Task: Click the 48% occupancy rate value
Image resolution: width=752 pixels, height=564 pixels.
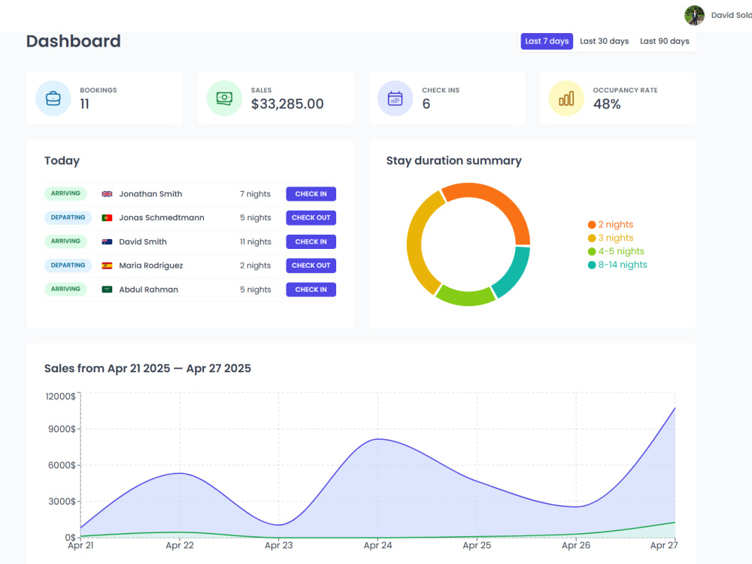Action: click(x=607, y=104)
